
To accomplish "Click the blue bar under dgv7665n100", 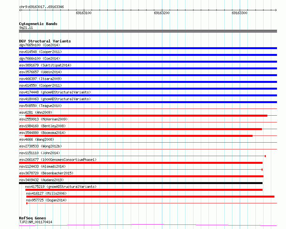I will point(148,48).
